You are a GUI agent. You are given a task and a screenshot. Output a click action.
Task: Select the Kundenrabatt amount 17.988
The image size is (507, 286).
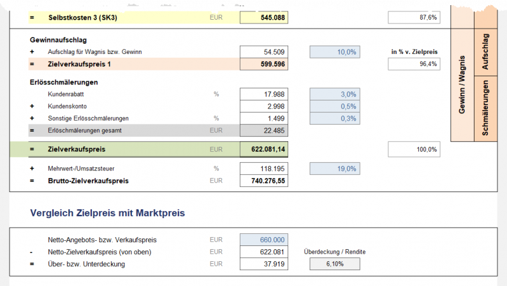tap(264, 94)
